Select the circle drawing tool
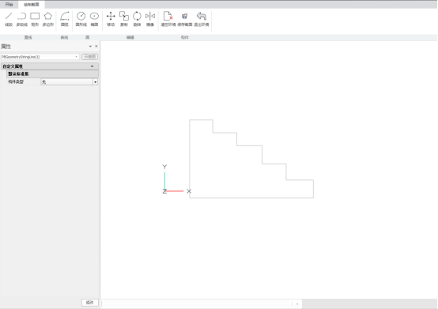438x309 pixels. coord(81,19)
